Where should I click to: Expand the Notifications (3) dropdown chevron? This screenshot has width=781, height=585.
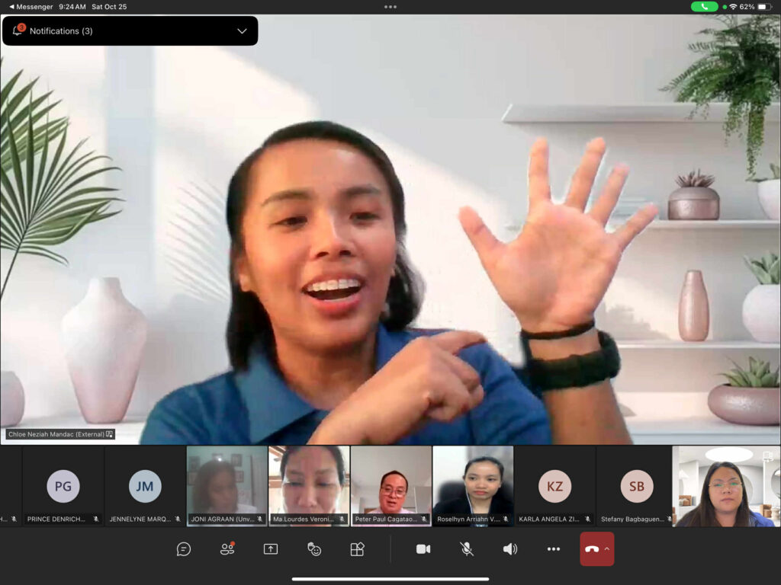click(x=242, y=31)
